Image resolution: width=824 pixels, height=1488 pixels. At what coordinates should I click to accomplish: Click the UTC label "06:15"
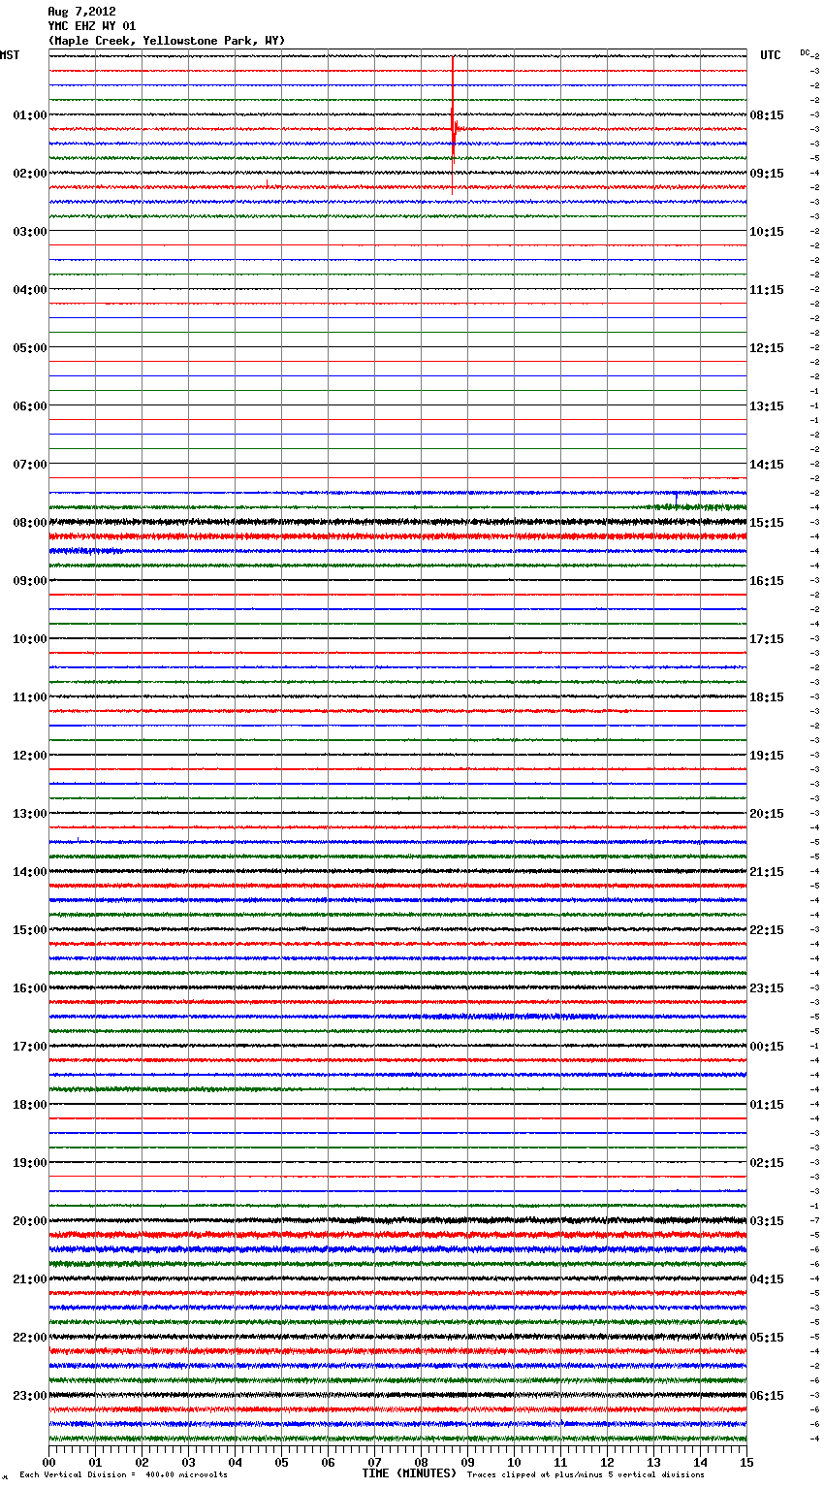tap(767, 1396)
